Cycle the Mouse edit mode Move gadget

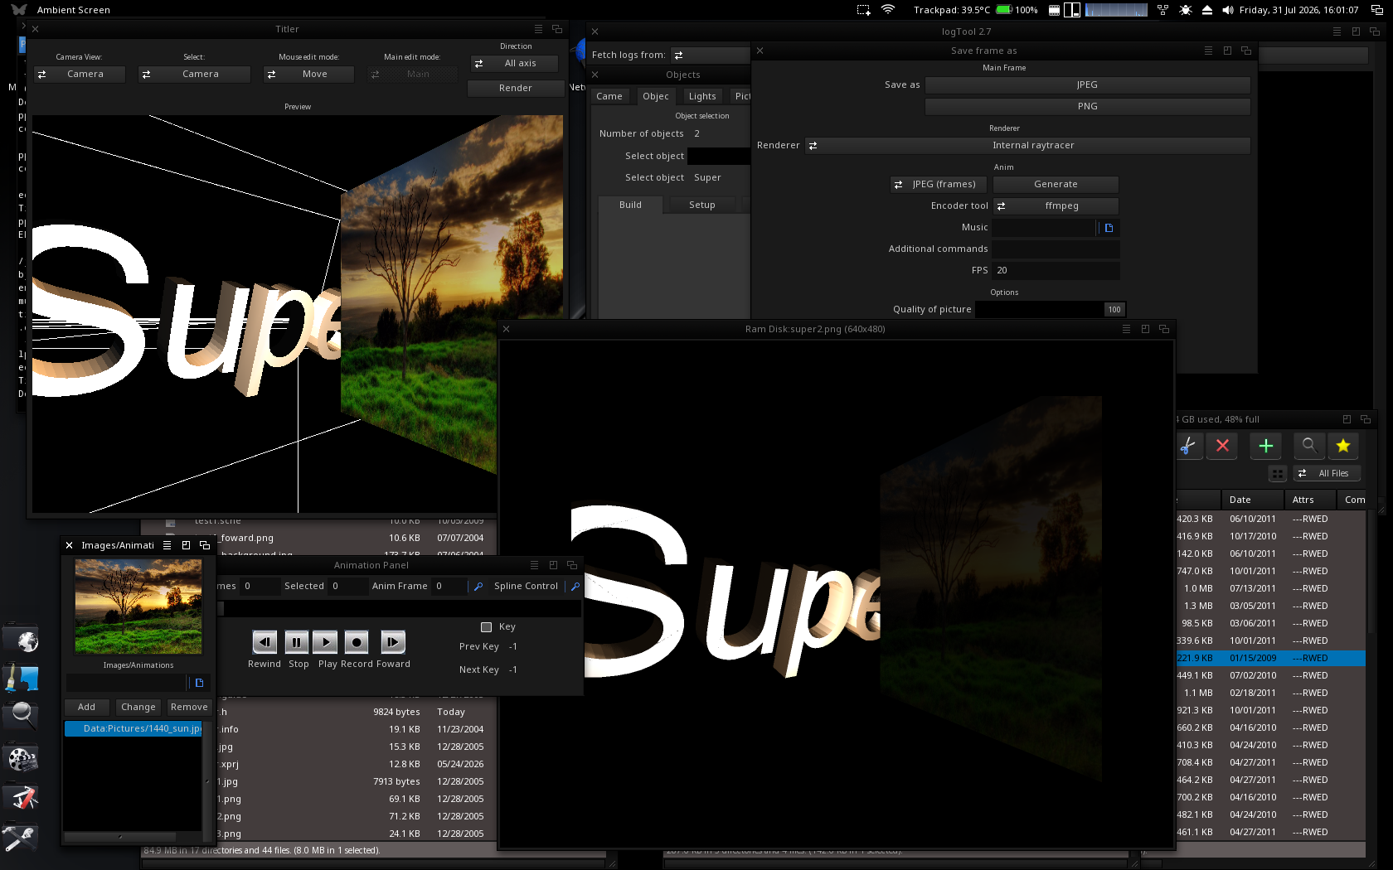tap(308, 74)
